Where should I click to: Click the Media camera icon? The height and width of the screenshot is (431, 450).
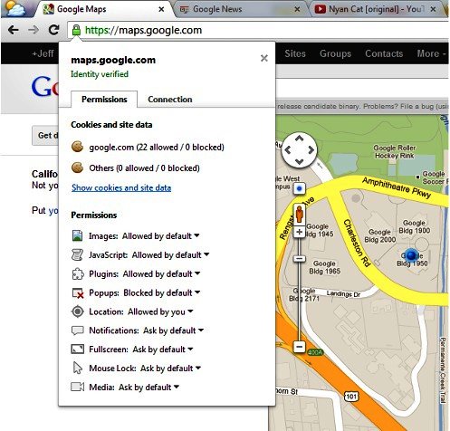(x=77, y=387)
